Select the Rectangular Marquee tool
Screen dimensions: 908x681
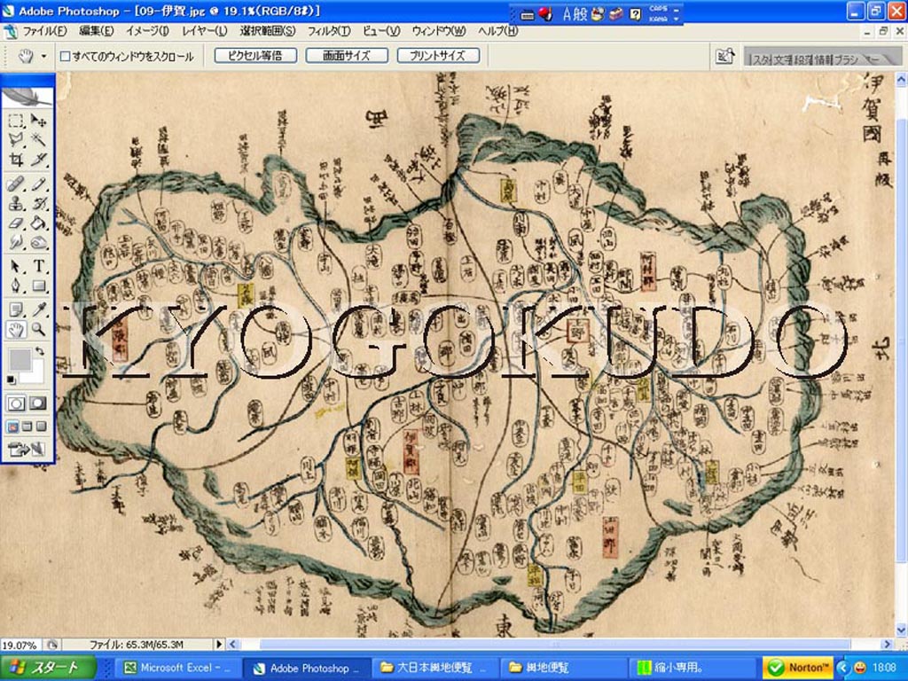point(16,121)
